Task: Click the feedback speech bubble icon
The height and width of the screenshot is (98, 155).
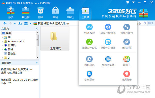Action: point(128,2)
